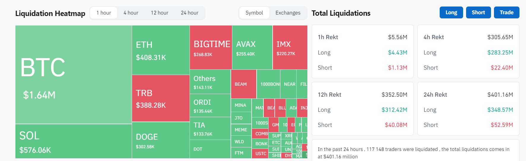Screen dimensions: 526x161
Task: Select the DOGE heatmap tile
Action: pos(160,140)
